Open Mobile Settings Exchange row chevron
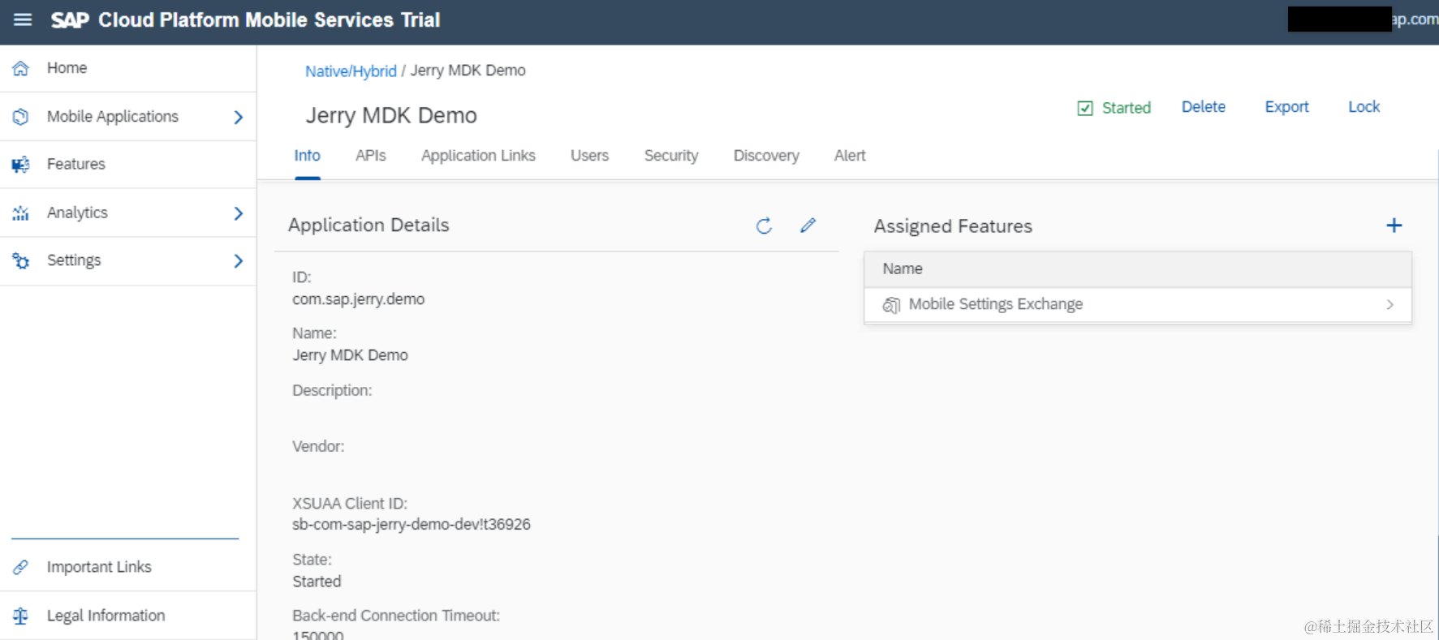The height and width of the screenshot is (640, 1439). point(1390,305)
